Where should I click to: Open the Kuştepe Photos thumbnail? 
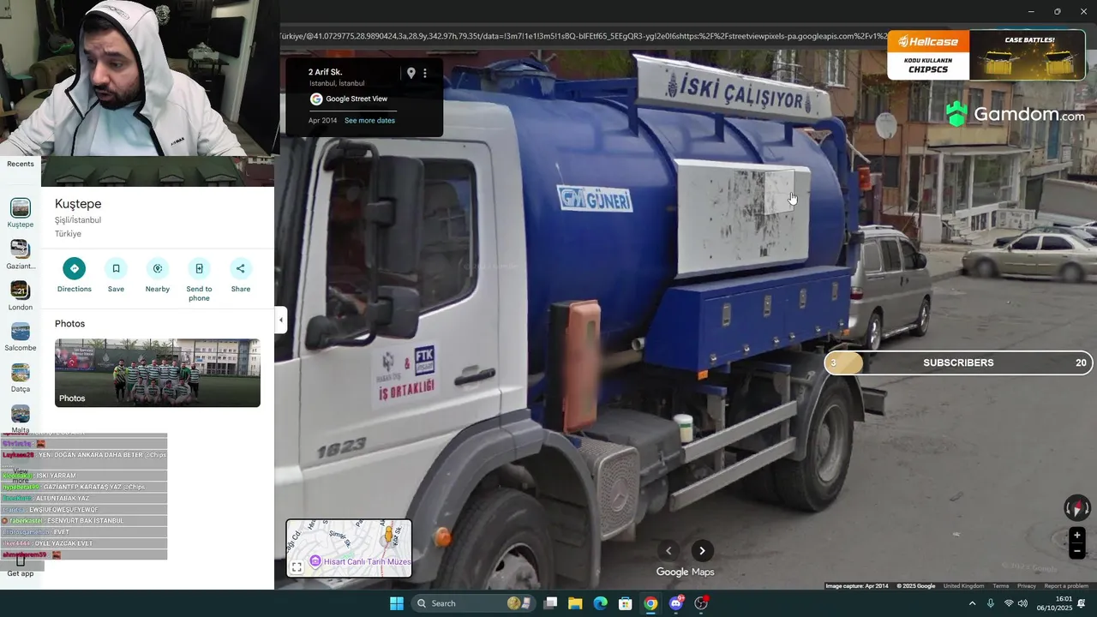tap(158, 373)
